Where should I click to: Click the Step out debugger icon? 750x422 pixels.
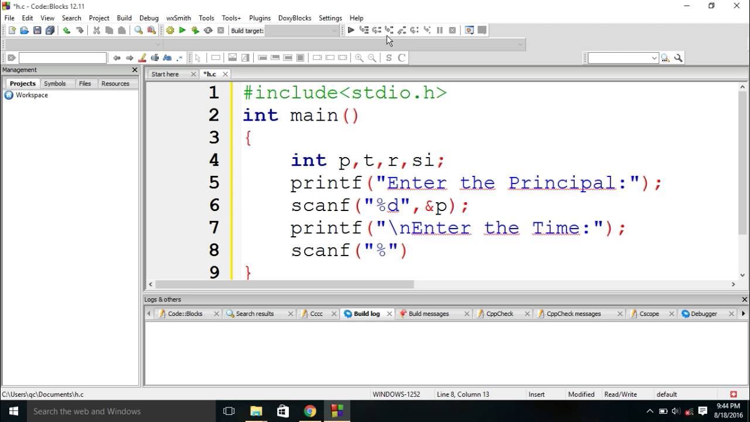pos(402,30)
